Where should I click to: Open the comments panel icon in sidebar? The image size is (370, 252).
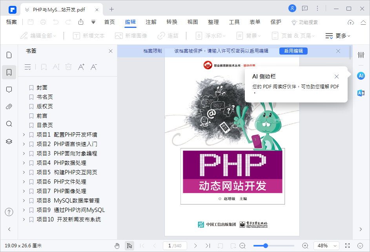tap(9, 89)
